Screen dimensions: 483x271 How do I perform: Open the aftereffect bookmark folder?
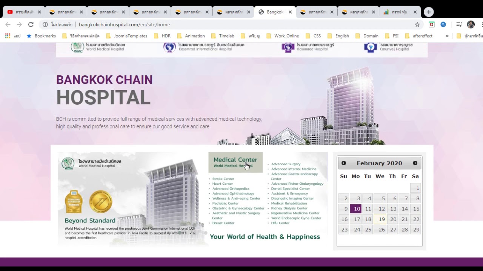pos(419,36)
